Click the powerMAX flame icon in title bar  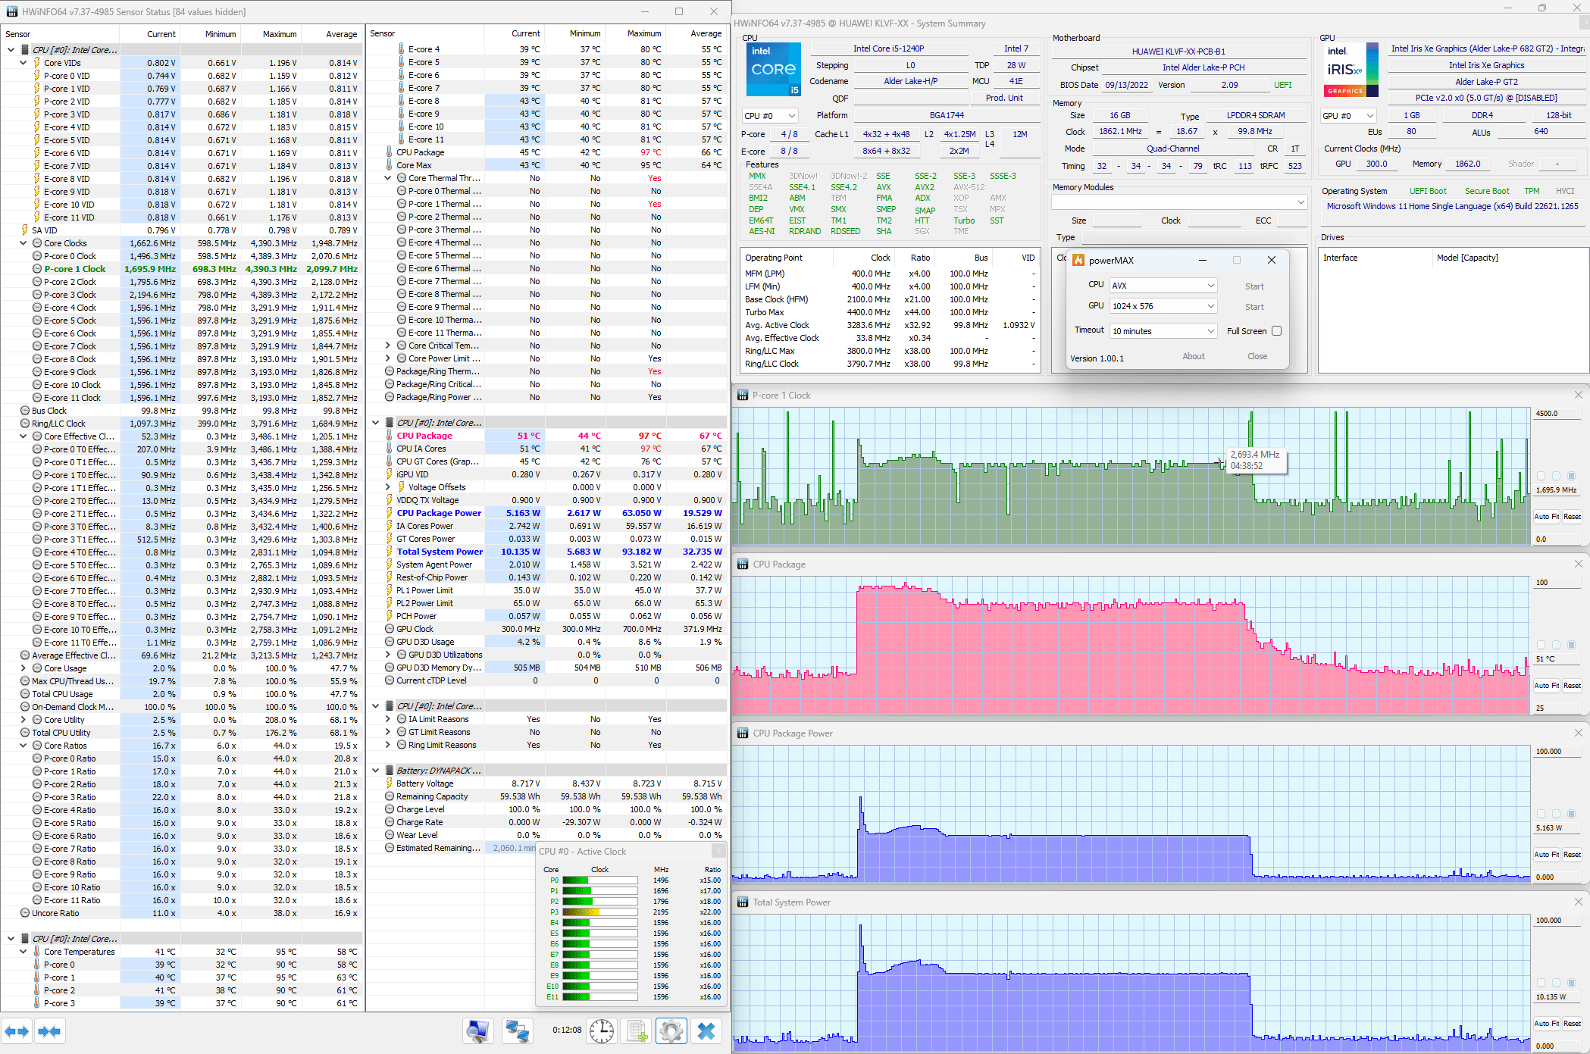tap(1078, 260)
